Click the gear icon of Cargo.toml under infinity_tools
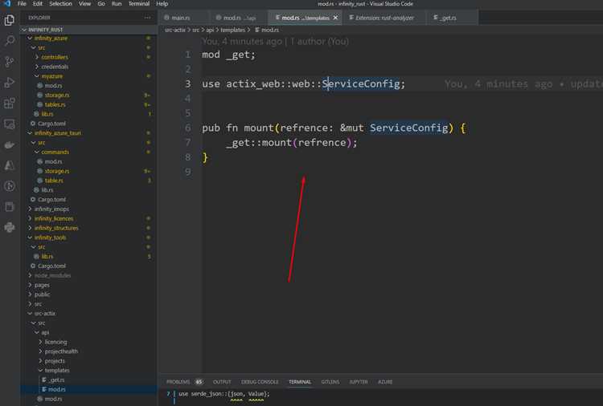Viewport: 603px width, 406px height. point(33,266)
